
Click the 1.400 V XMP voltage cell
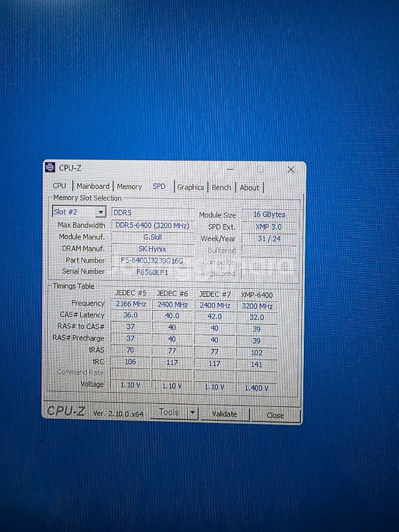[x=257, y=387]
